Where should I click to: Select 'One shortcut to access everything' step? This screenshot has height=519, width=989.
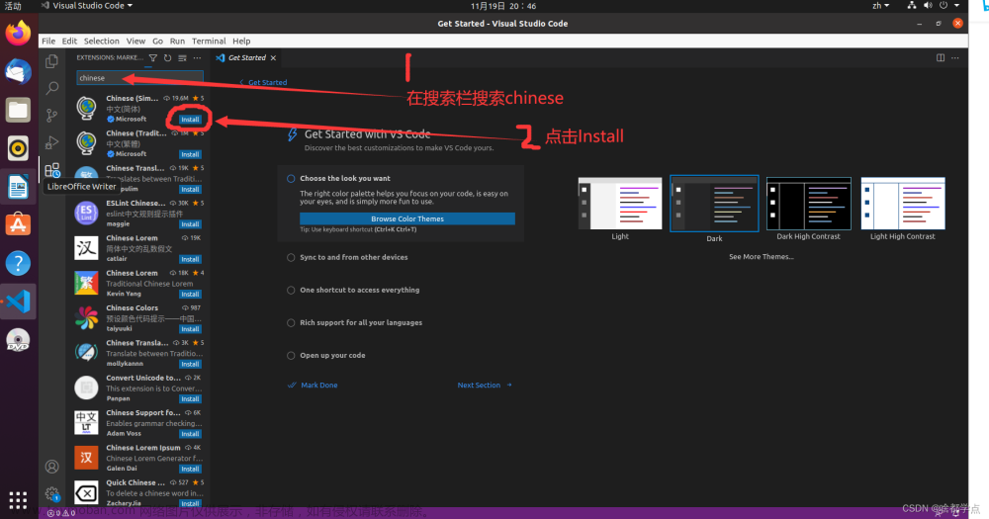[x=360, y=290]
